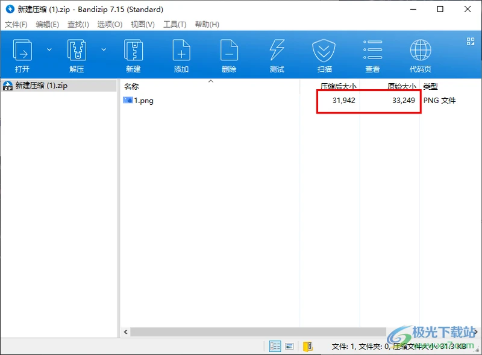The width and height of the screenshot is (482, 355).
Task: Click the Bandizip app icon in the title bar
Action: click(10, 9)
